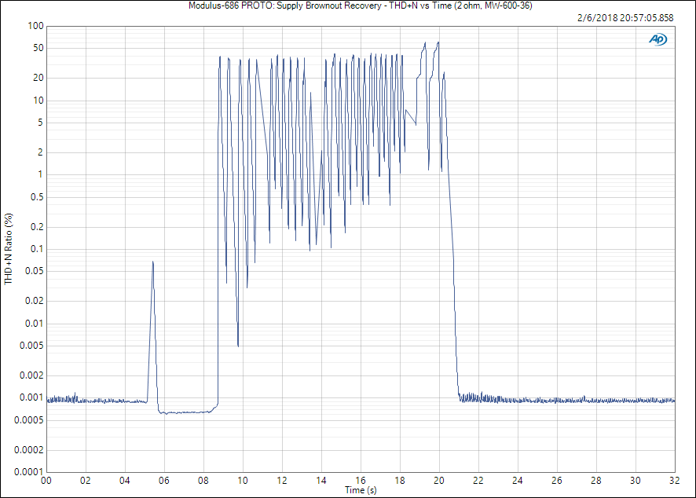
Task: Click the y-axis value 0.002
Action: 31,375
